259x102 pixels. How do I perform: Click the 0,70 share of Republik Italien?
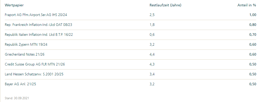253,35
